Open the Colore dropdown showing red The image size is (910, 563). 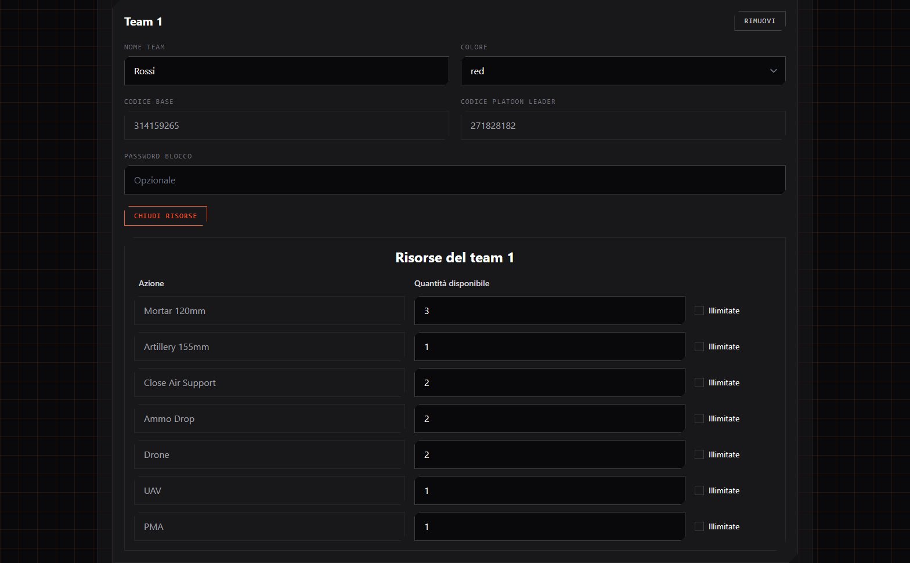623,71
